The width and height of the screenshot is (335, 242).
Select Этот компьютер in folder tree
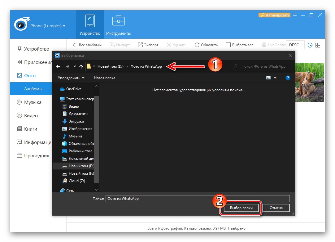click(x=77, y=99)
